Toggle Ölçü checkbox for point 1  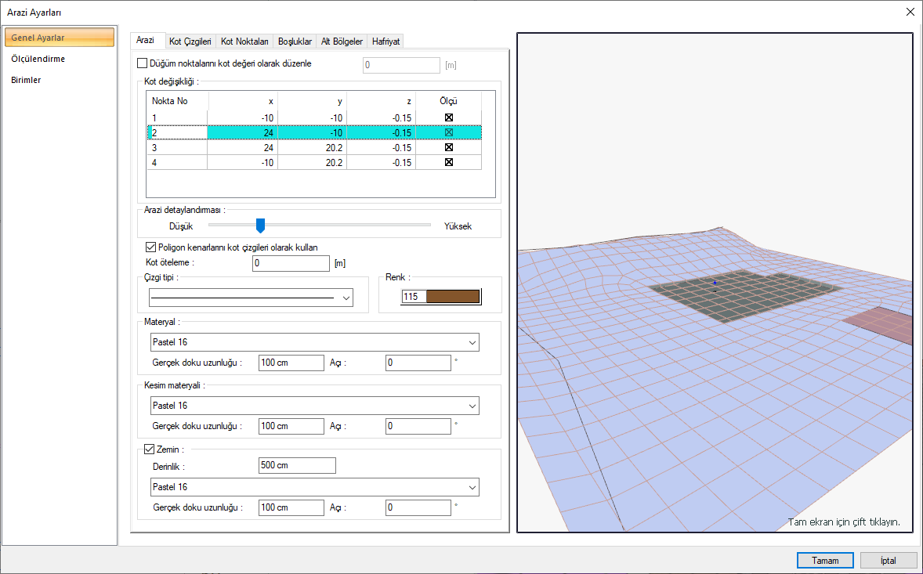[x=449, y=117]
